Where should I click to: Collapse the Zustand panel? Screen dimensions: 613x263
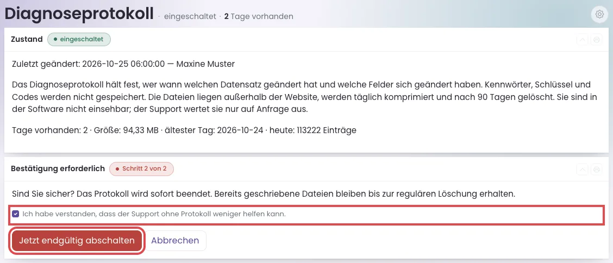(582, 40)
